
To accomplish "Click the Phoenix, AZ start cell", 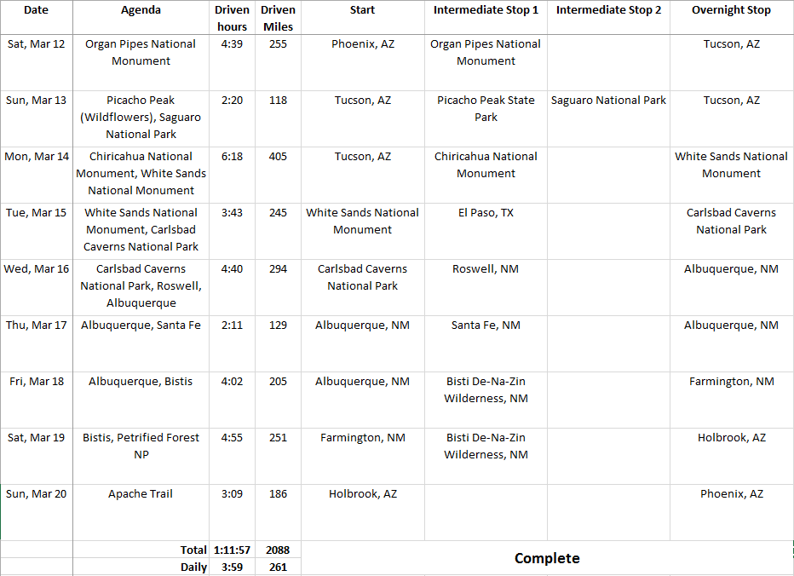I will [x=362, y=44].
